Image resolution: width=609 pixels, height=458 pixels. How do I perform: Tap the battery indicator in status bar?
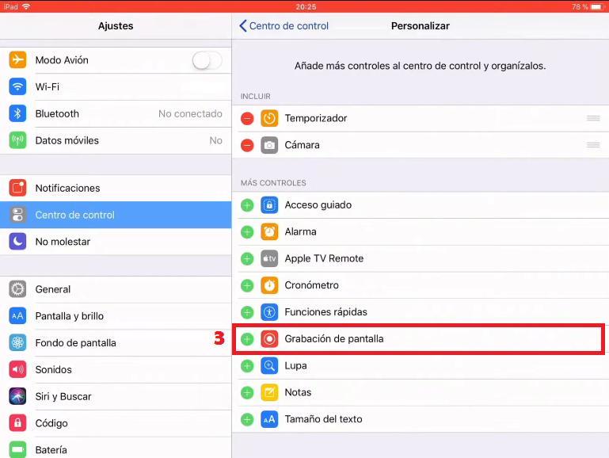click(x=596, y=6)
